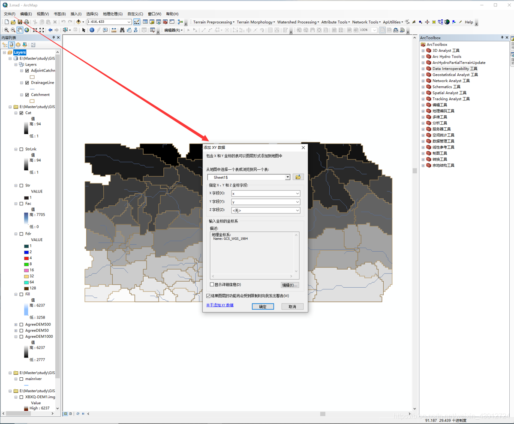Open the ModelBuilder window icon
The image size is (514, 424).
(180, 22)
